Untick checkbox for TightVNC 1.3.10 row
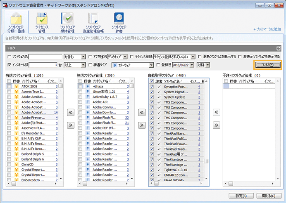This screenshot has width=286, height=203. click(x=152, y=170)
